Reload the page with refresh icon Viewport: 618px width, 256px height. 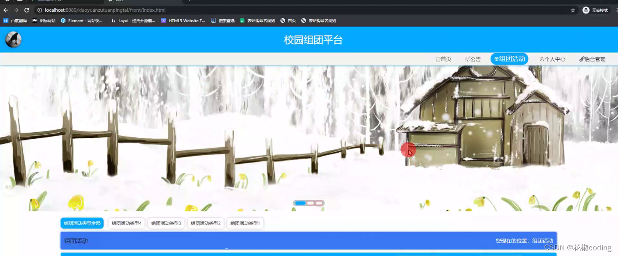[x=27, y=10]
